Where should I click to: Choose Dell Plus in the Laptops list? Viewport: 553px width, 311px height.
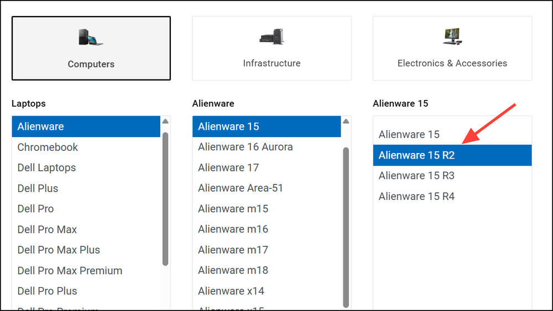[x=86, y=188]
